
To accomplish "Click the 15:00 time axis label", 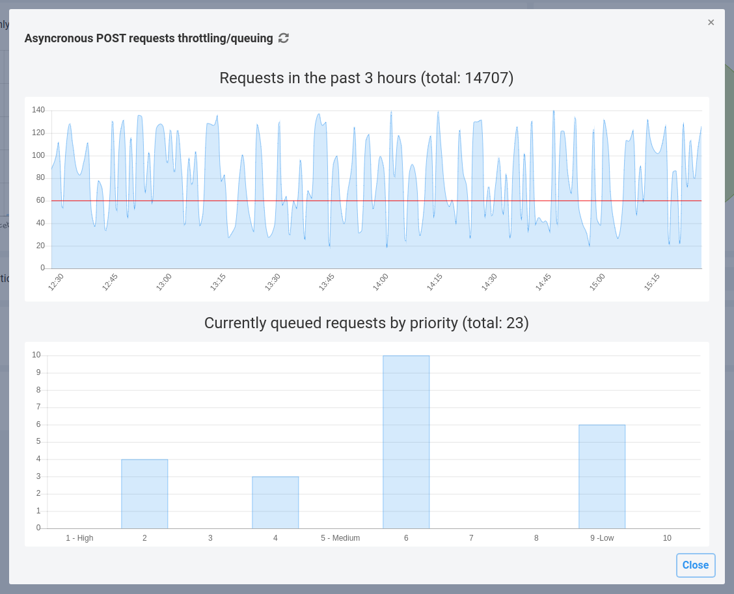I will [597, 282].
